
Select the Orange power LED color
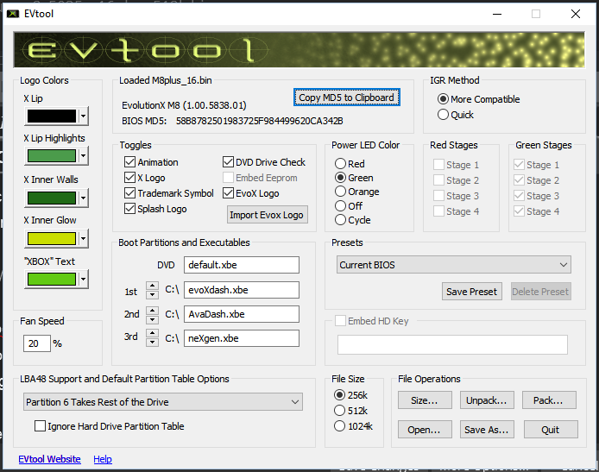[341, 192]
